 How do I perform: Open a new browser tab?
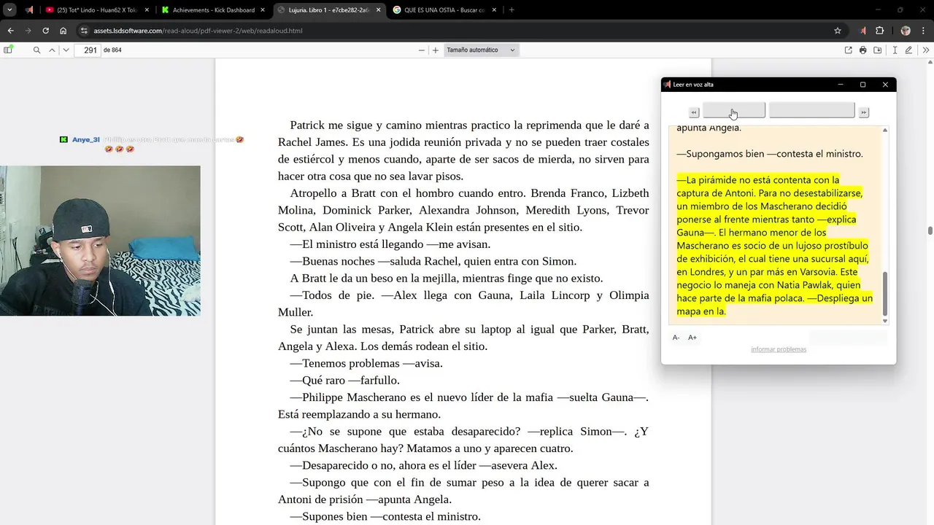[x=512, y=10]
